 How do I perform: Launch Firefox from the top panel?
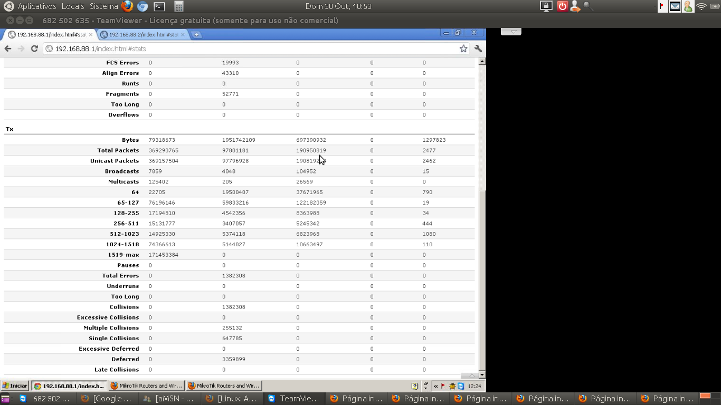127,6
